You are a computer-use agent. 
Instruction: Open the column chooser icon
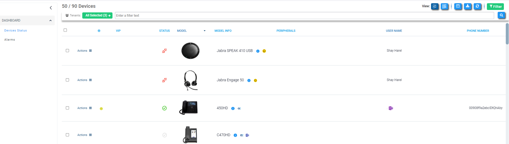tap(458, 6)
